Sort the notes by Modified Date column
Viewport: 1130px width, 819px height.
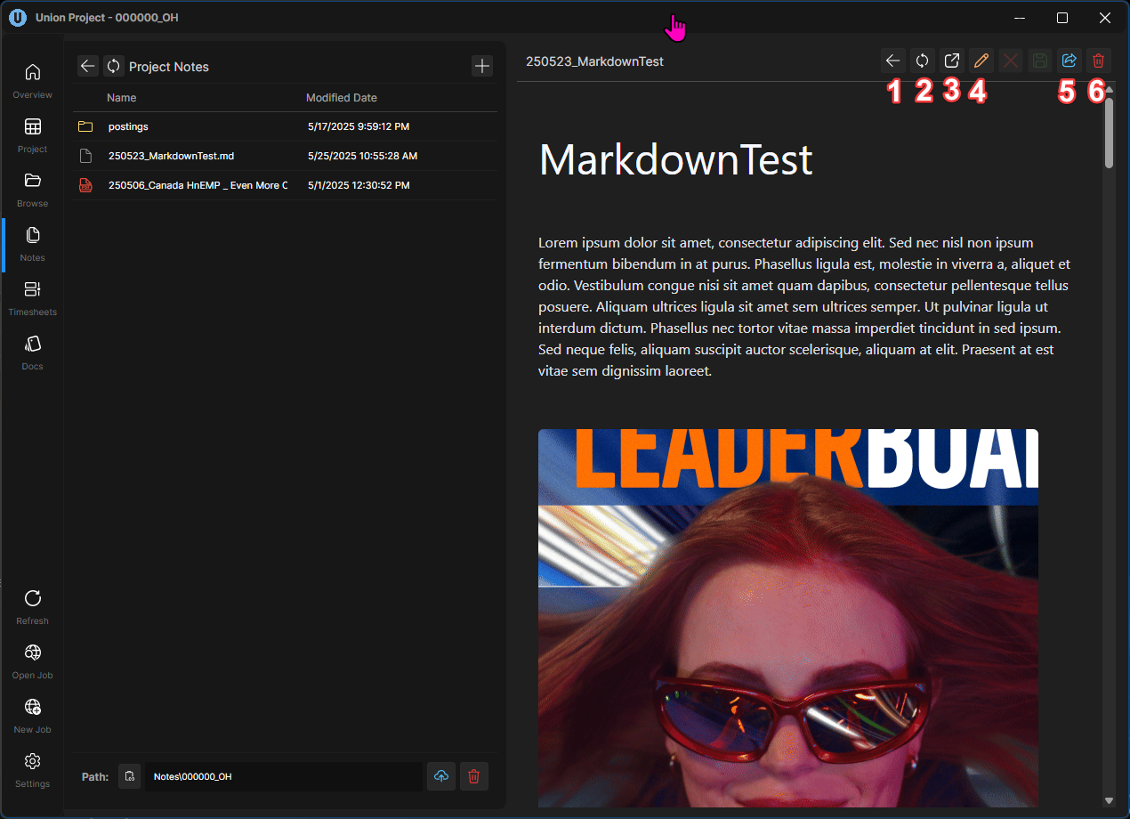point(342,98)
